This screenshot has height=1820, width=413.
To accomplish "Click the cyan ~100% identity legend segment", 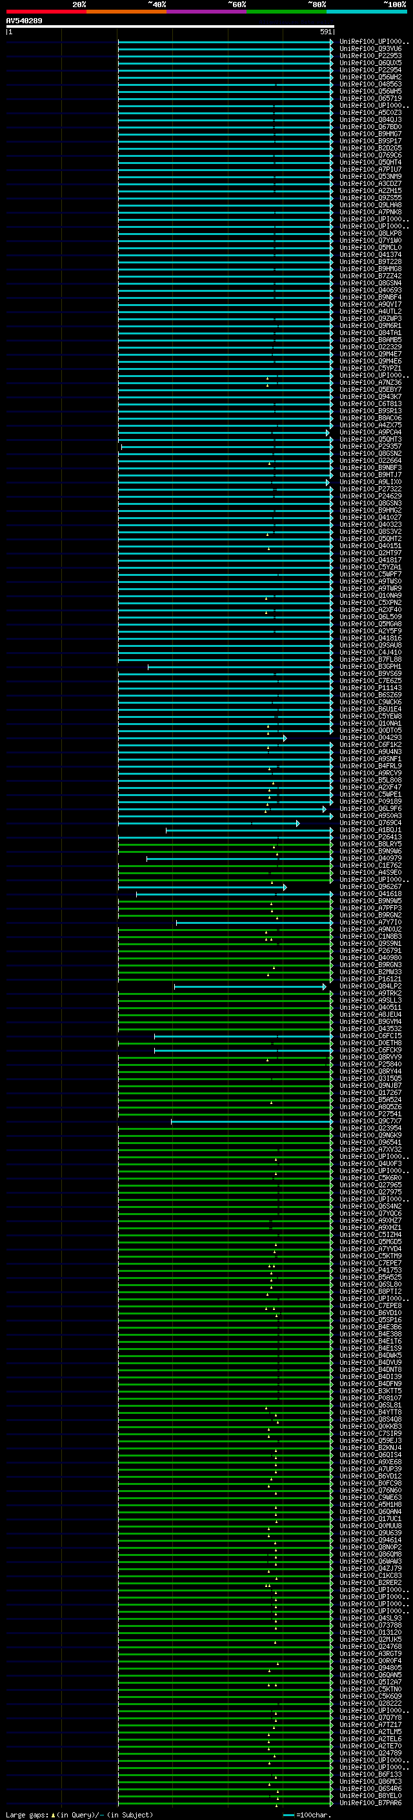I will tap(367, 12).
